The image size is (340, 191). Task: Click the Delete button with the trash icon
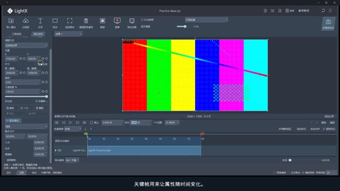[x=40, y=108]
